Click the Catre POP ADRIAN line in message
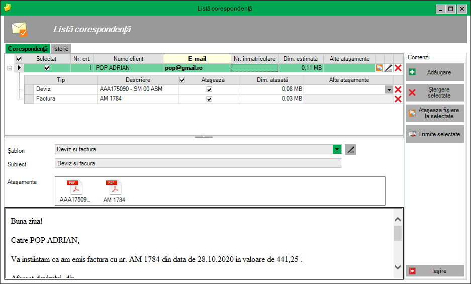Screen dimensions: 471x284 (45, 240)
